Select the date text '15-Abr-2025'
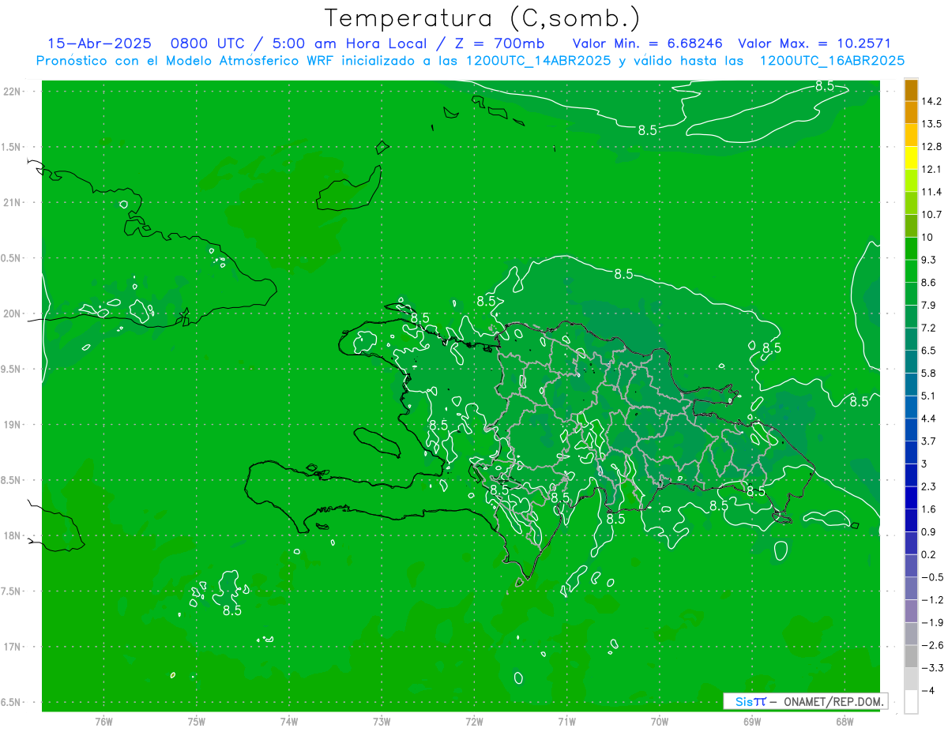 99,43
